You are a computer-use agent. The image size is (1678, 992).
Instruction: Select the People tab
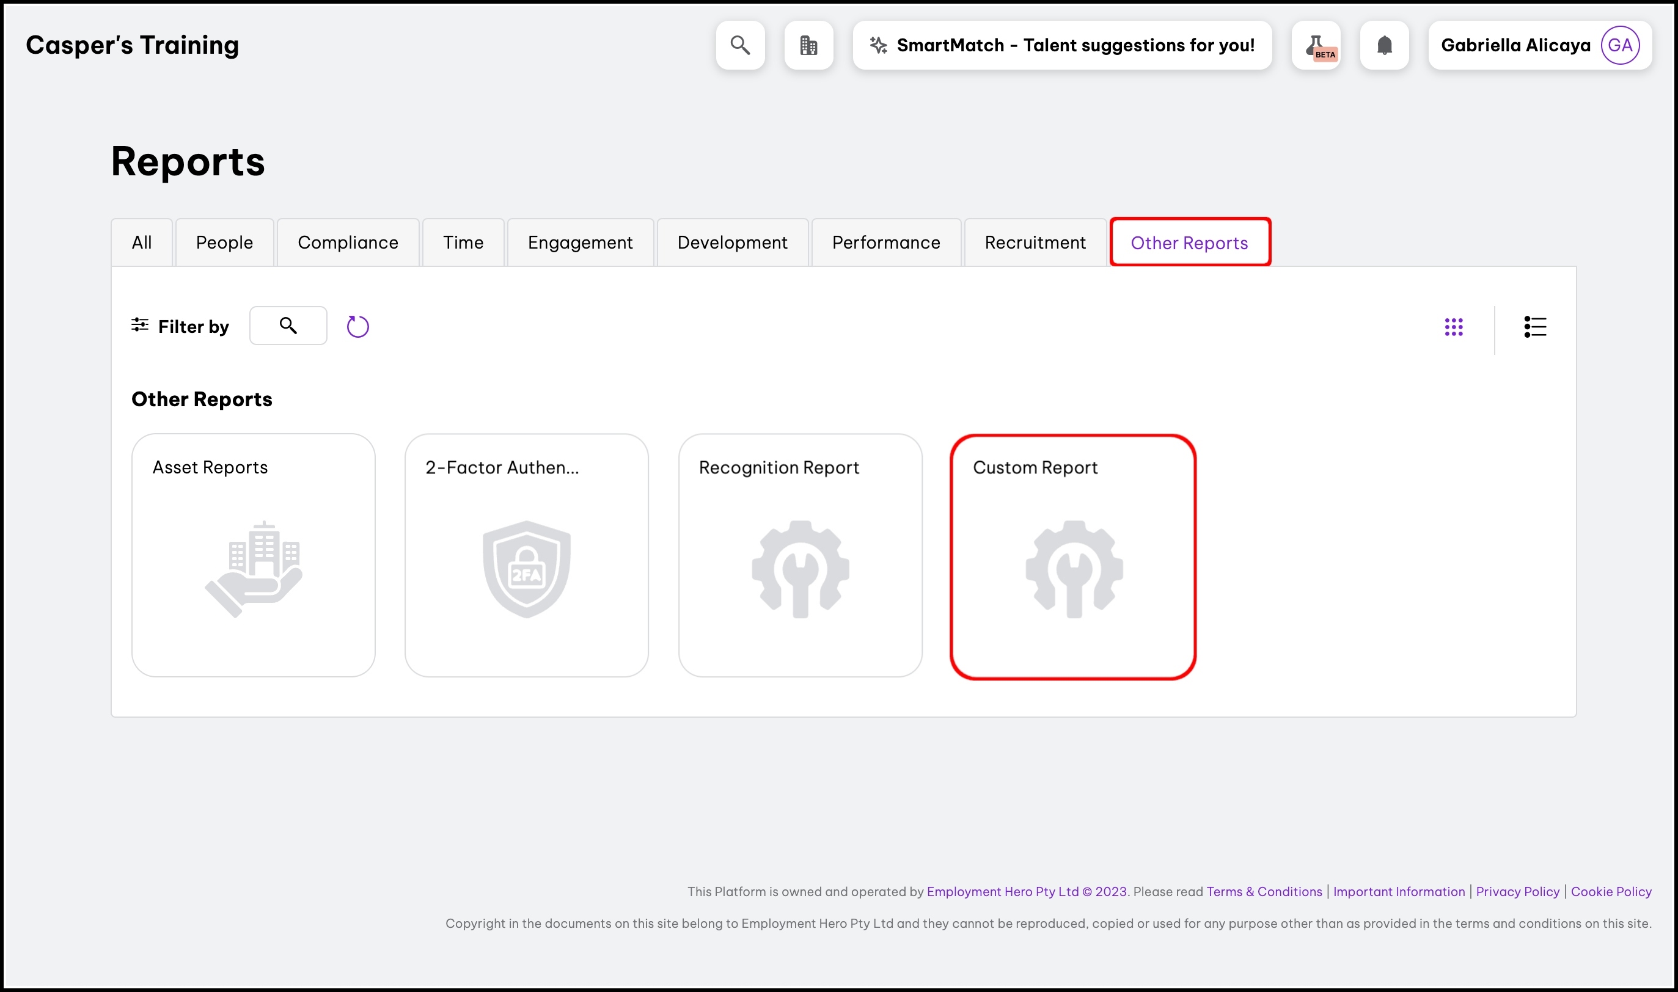[224, 243]
